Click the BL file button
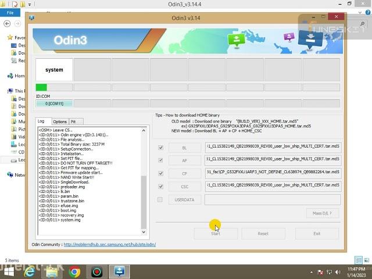 [x=185, y=148]
